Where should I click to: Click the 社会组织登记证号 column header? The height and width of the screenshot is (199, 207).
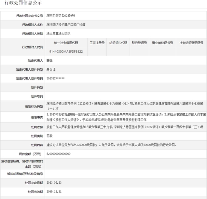click(x=191, y=43)
